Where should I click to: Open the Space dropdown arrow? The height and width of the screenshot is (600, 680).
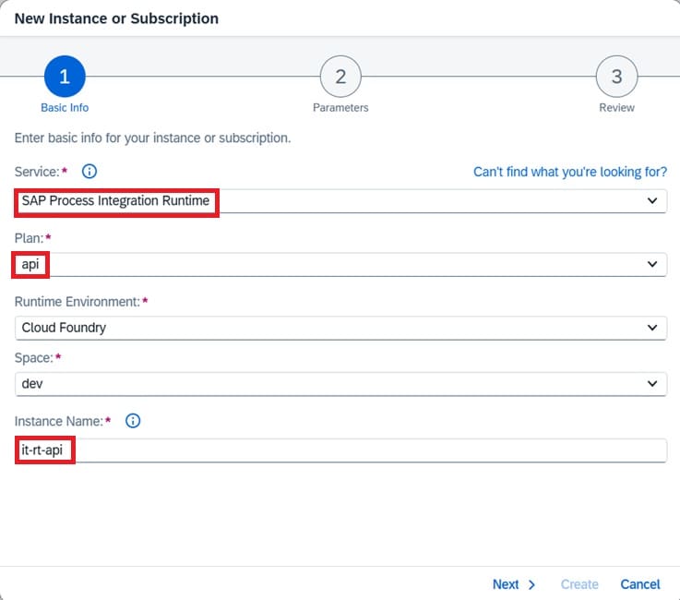652,383
